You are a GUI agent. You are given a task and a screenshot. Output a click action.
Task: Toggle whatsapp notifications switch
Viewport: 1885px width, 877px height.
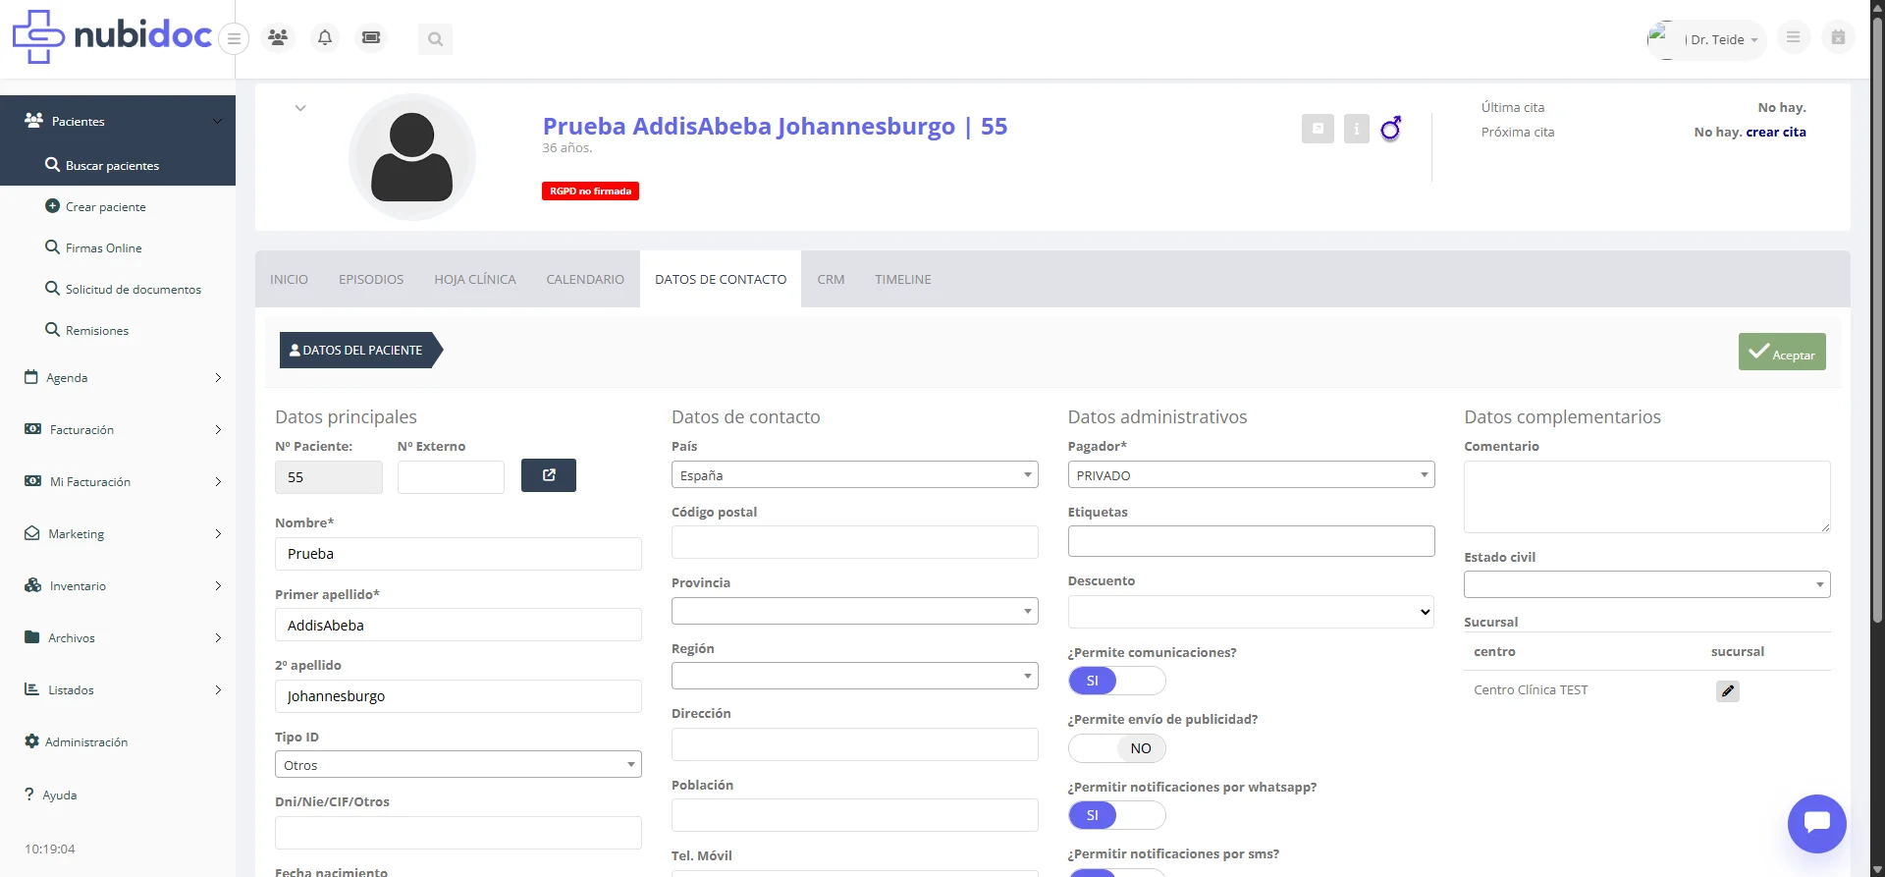(1117, 815)
